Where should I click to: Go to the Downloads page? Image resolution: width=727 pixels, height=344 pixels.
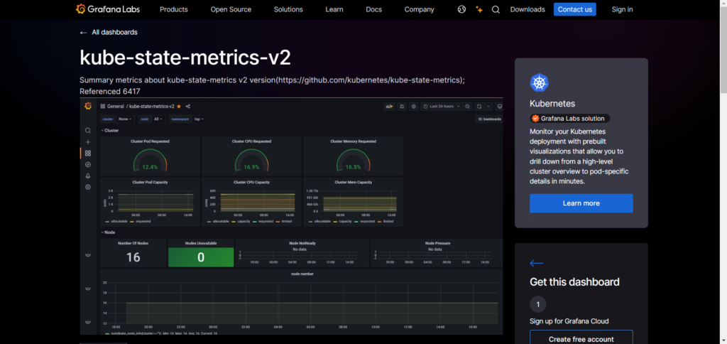click(528, 9)
